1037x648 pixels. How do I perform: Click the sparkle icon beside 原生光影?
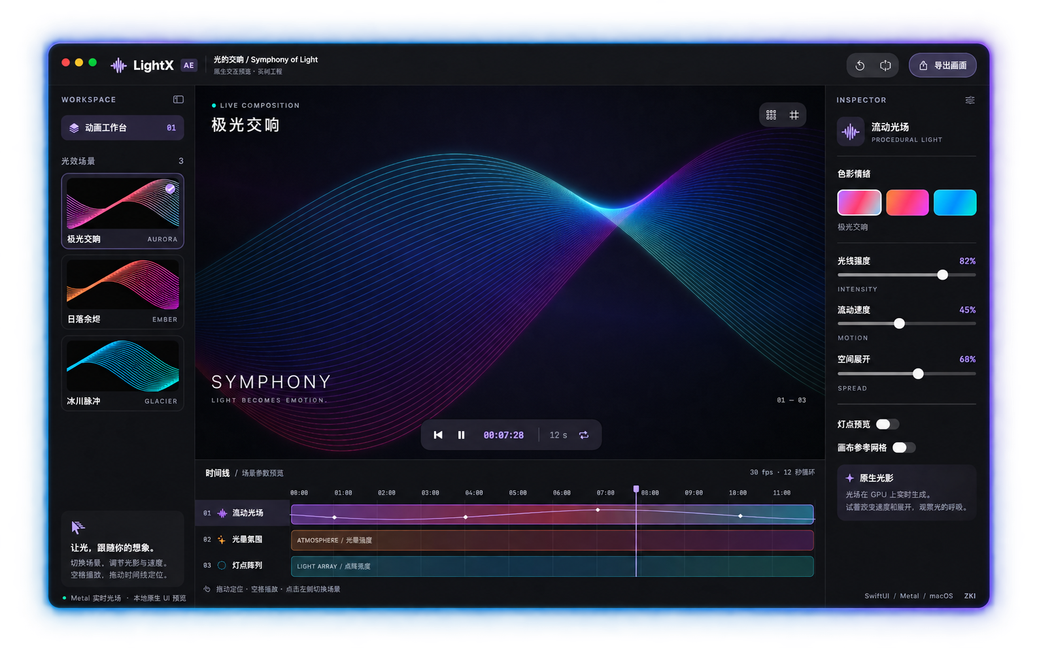coord(849,478)
